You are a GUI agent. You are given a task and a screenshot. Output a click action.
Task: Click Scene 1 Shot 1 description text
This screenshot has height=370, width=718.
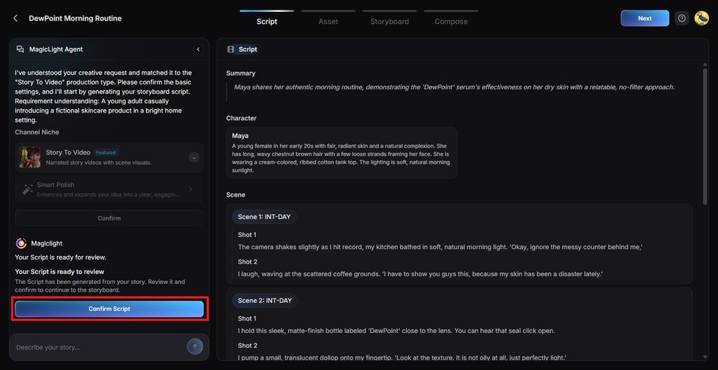[440, 247]
